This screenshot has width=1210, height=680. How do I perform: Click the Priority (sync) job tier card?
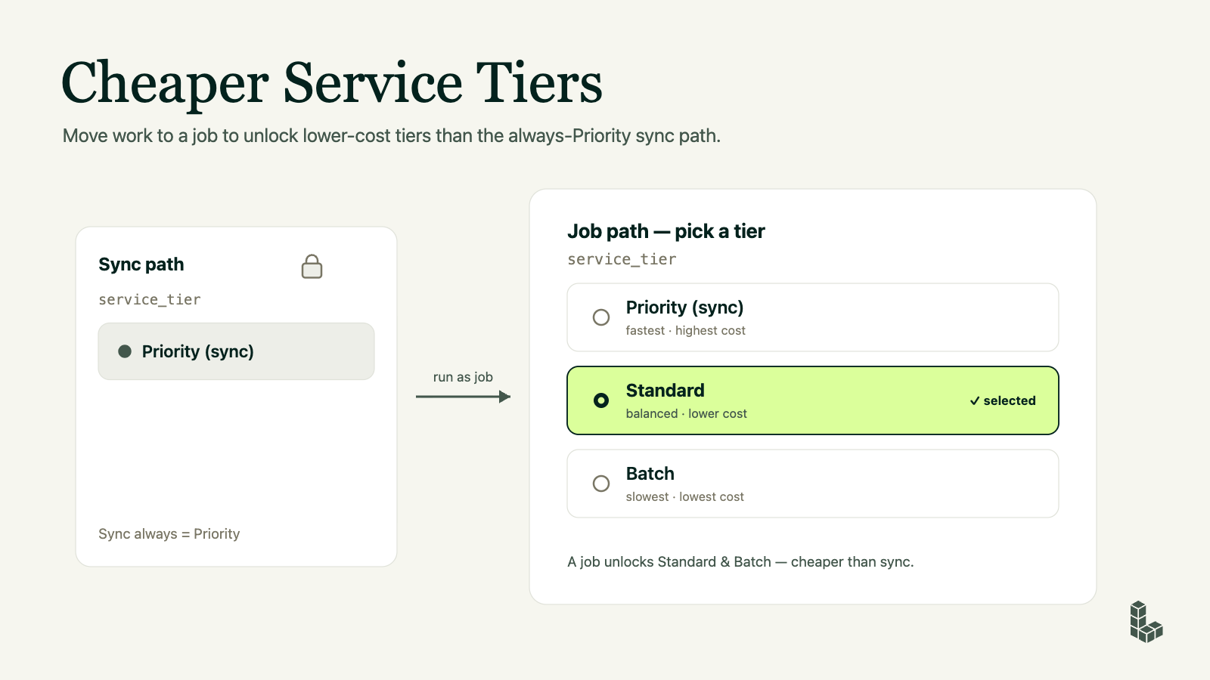(x=813, y=317)
